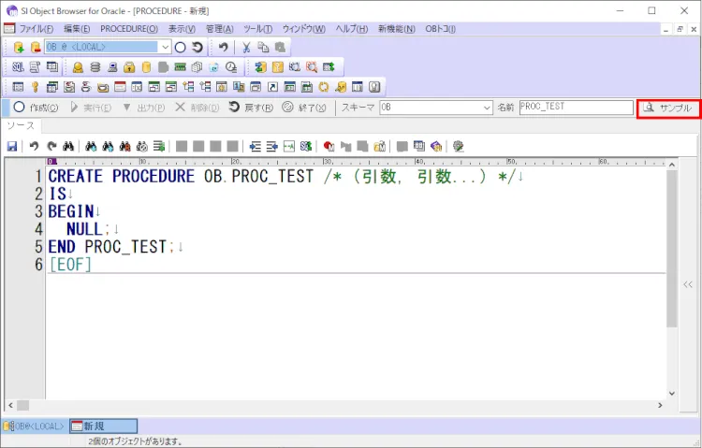Click the magnifier search object icon with red
702x448 pixels.
tap(312, 67)
